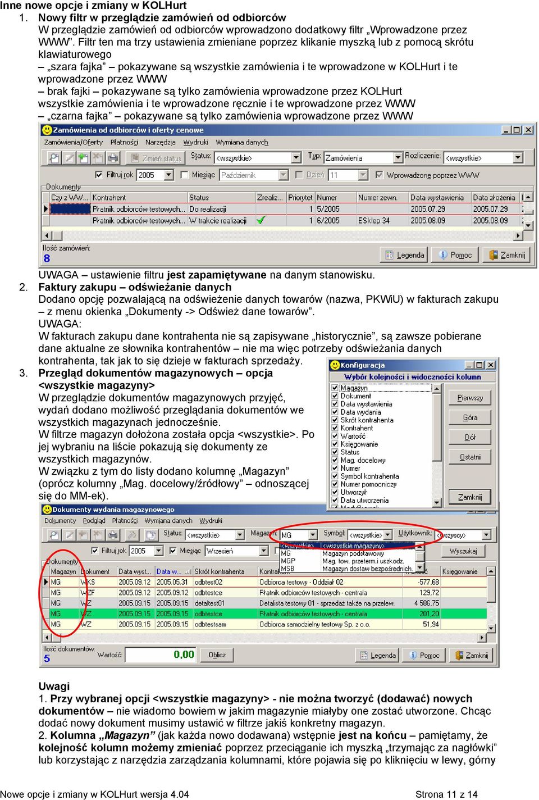Open Narzędzia menu in Zamówienia window
The width and height of the screenshot is (539, 800).
pyautogui.click(x=161, y=142)
